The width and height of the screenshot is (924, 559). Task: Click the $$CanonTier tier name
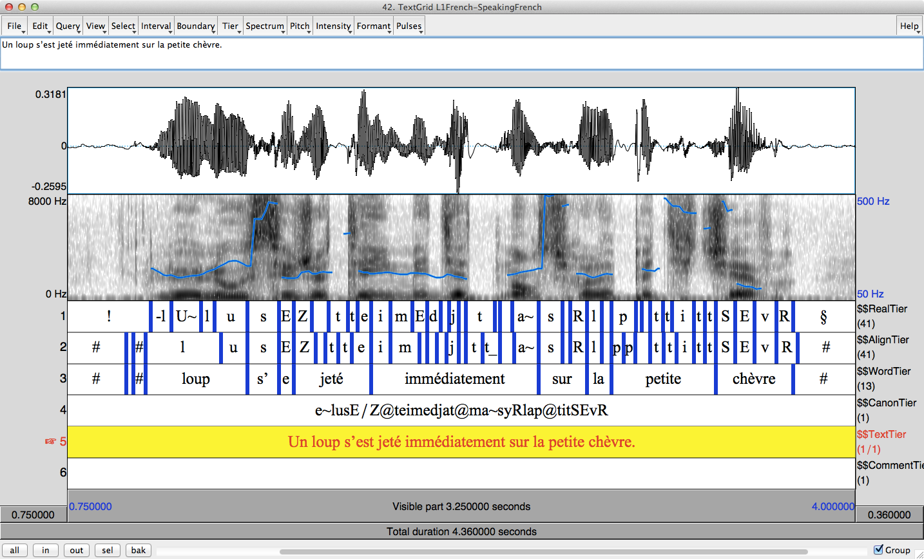click(887, 403)
